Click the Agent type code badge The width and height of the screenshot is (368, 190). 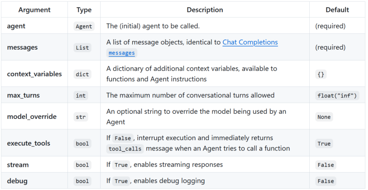pyautogui.click(x=84, y=27)
